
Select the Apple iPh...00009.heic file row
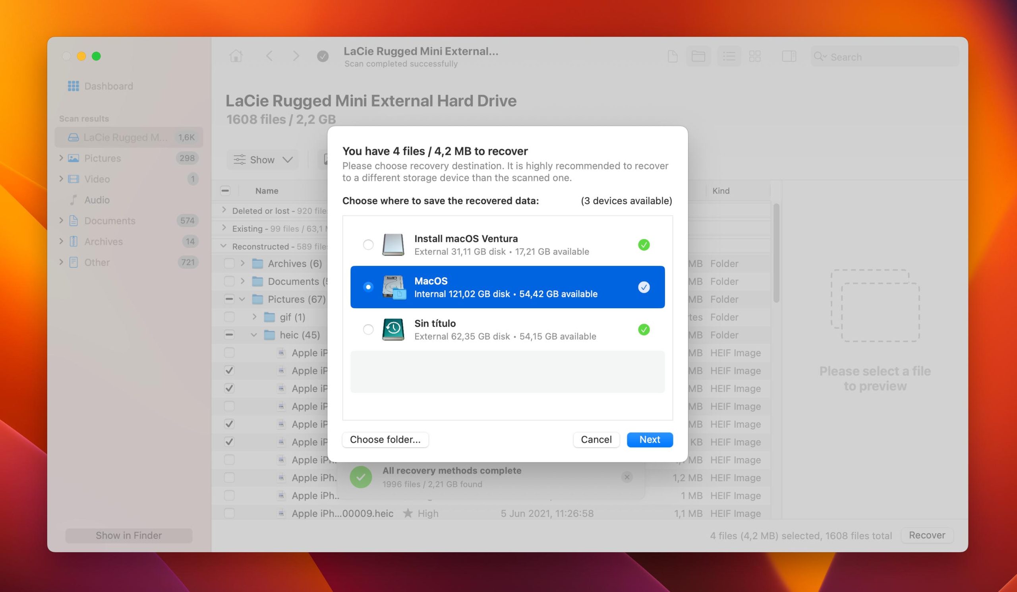coord(491,513)
